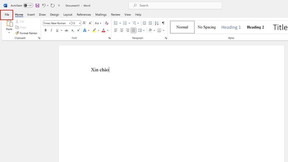Toggle Superscript formatting

point(79,30)
